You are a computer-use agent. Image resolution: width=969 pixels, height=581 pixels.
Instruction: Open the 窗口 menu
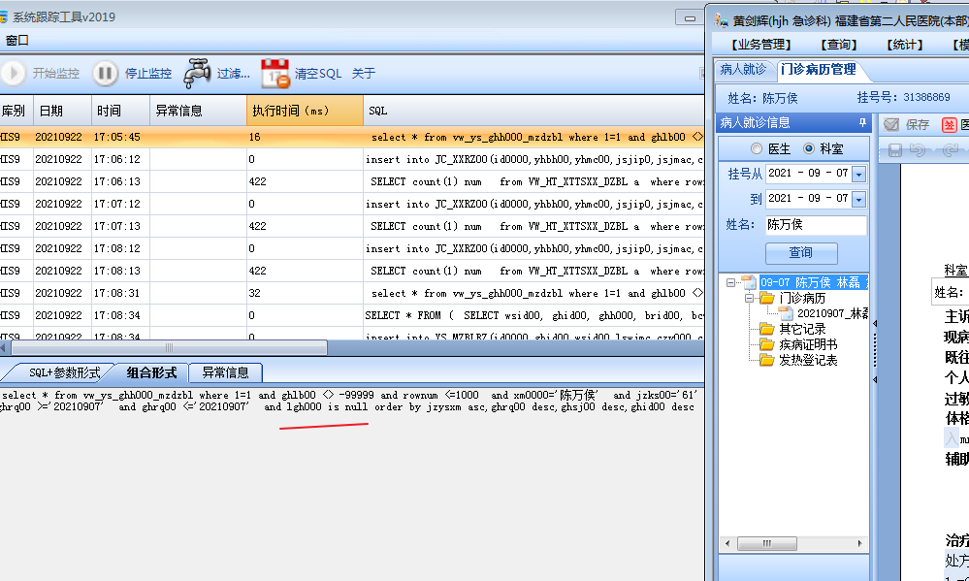pos(16,40)
